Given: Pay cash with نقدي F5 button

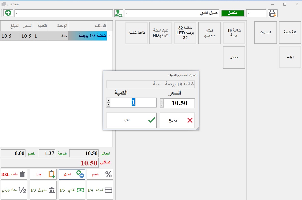Looking at the screenshot, I should click(x=72, y=190).
